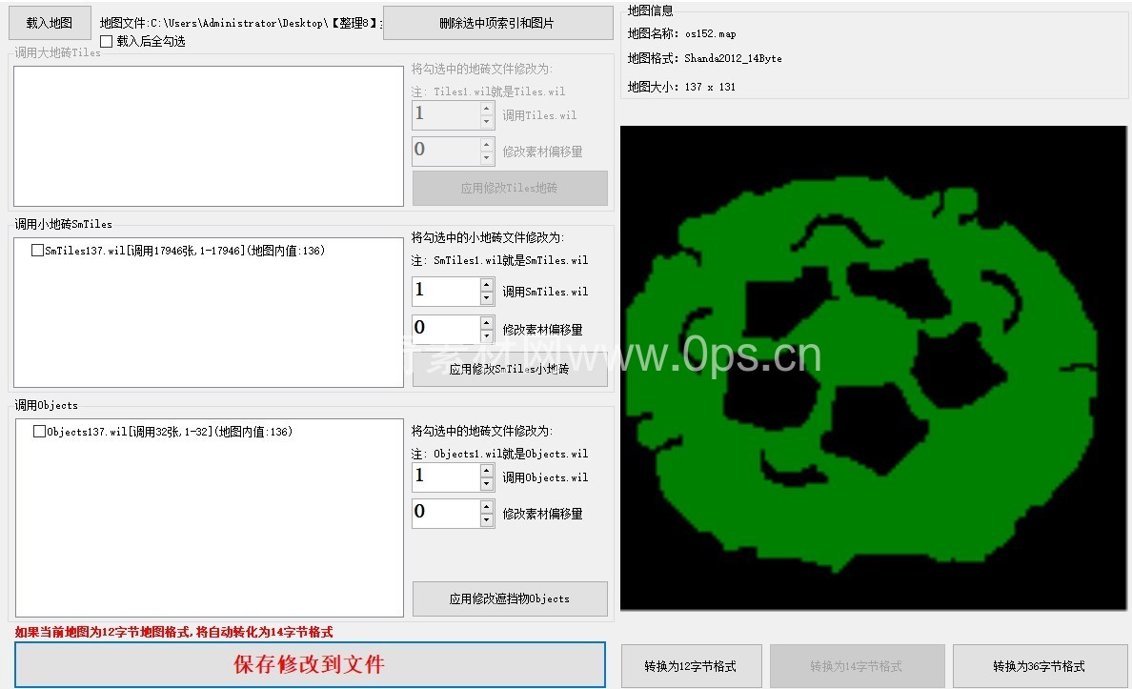This screenshot has width=1132, height=689.
Task: Click the green map preview thumbnail
Action: pos(872,368)
